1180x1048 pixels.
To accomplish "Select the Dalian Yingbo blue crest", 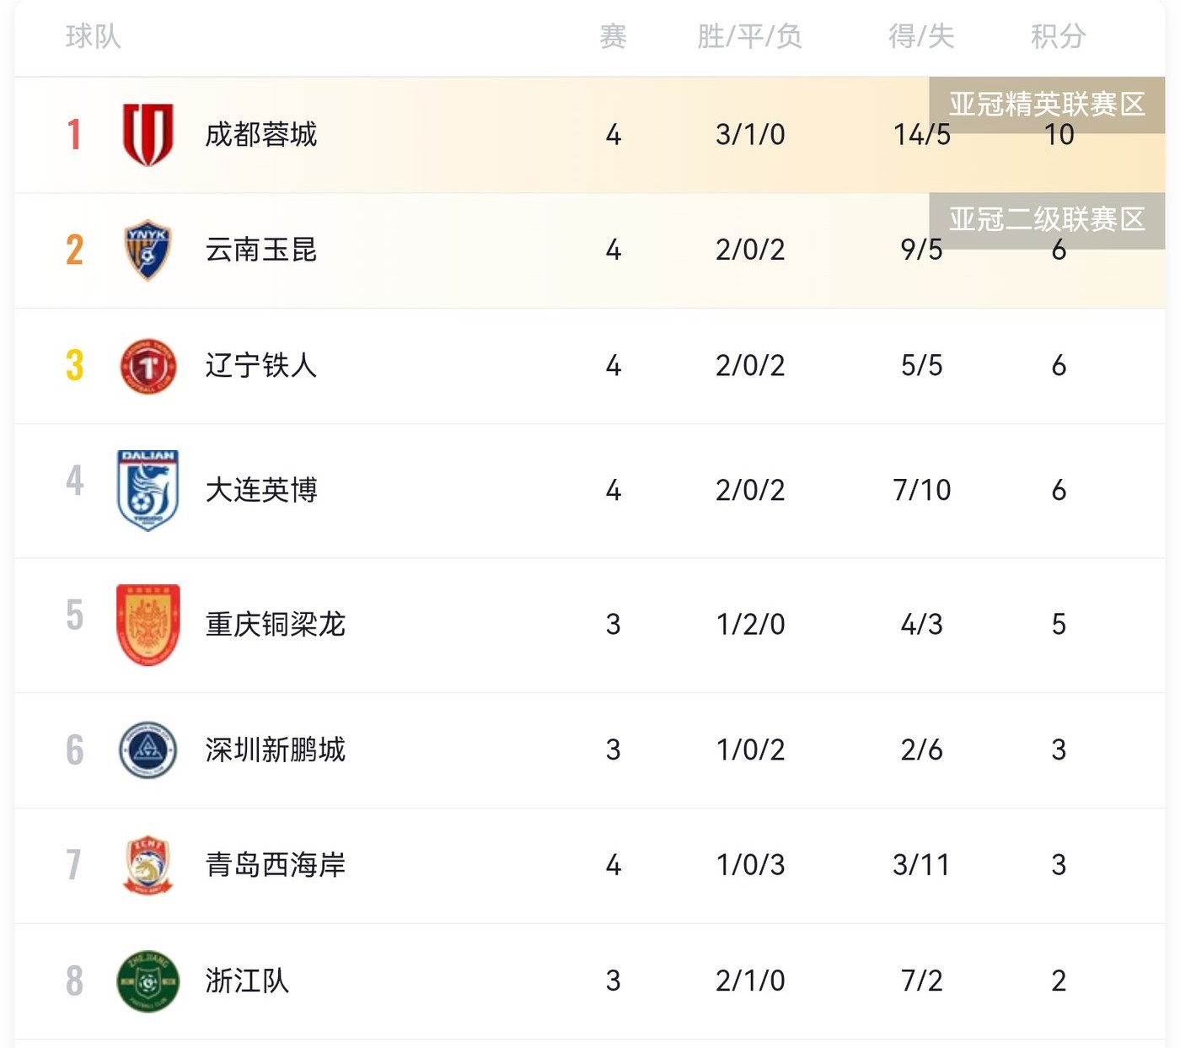I will pyautogui.click(x=147, y=490).
